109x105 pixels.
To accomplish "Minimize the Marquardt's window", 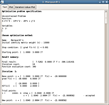I will [x=100, y=2].
